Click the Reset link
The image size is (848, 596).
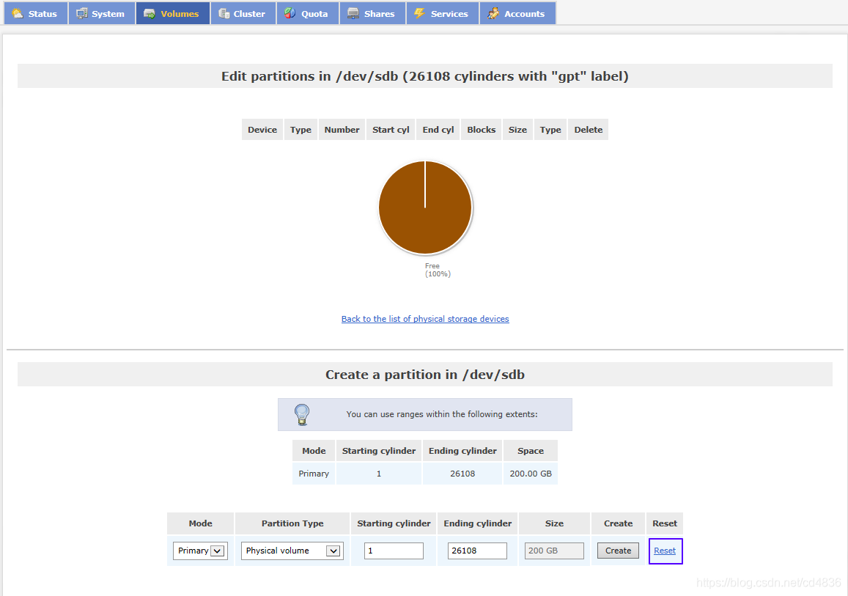coord(665,551)
